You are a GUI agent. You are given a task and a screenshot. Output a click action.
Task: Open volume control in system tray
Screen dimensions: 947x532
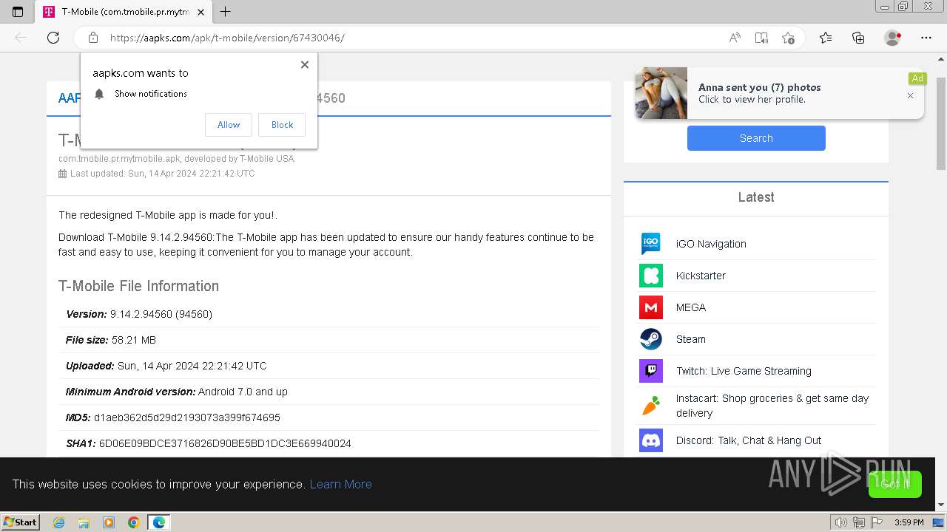[841, 522]
